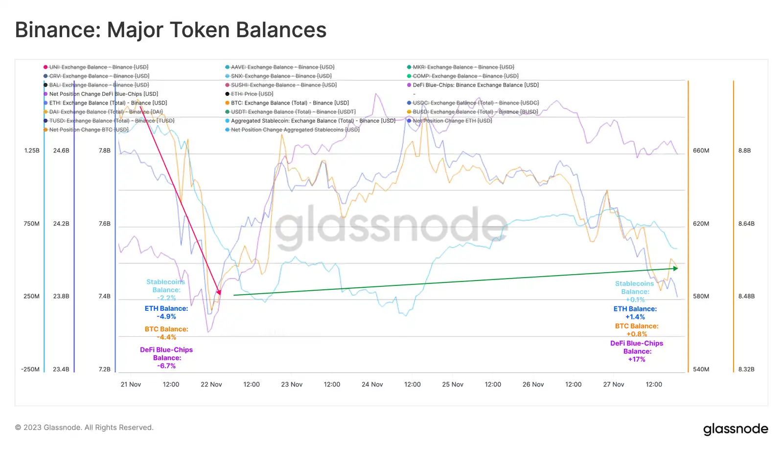783x453 pixels.
Task: Click the 27 Nov date axis label
Action: tap(613, 385)
